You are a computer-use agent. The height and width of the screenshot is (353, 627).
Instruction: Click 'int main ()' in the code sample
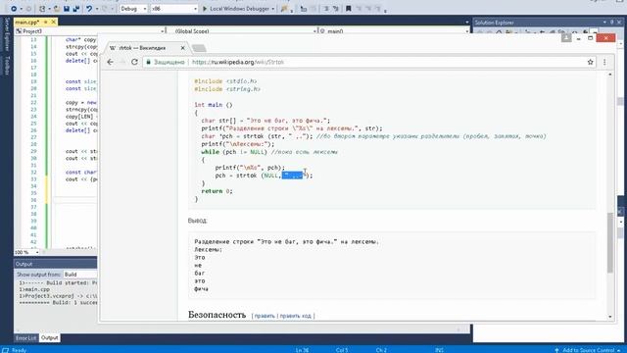pos(214,105)
